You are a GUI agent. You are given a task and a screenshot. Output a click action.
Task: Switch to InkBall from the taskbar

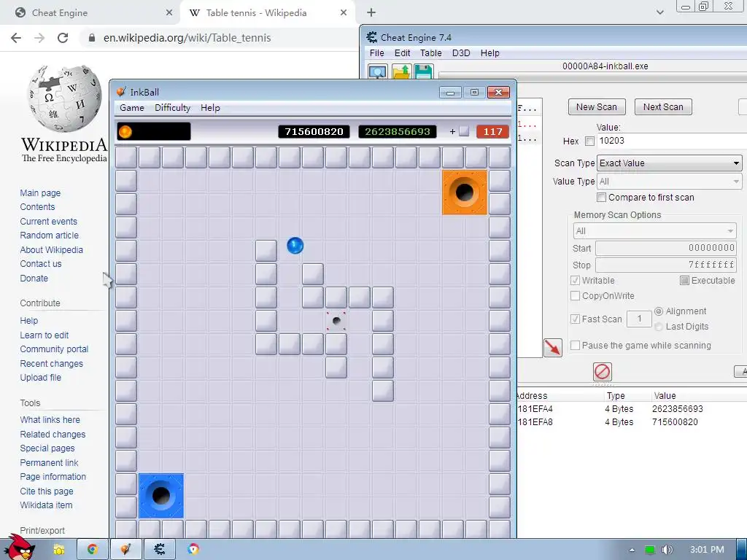(125, 549)
